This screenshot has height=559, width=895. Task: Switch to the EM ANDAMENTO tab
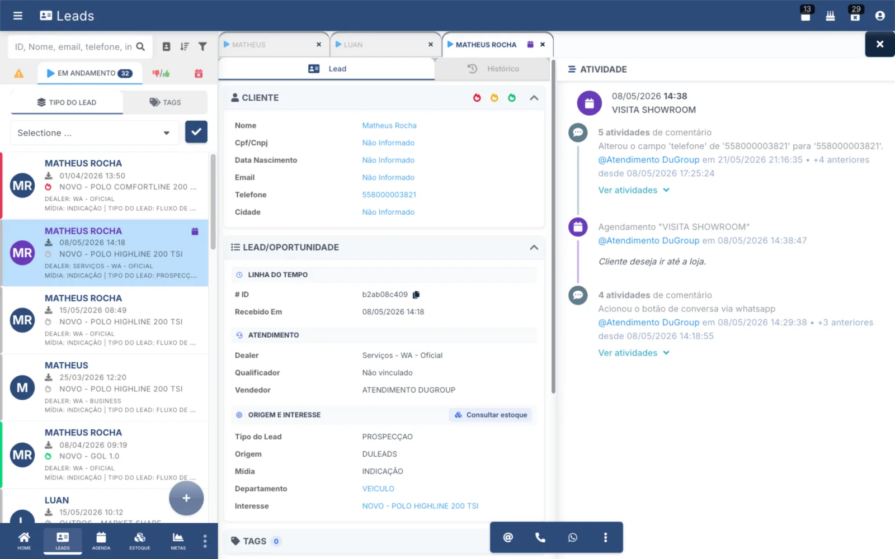point(89,73)
